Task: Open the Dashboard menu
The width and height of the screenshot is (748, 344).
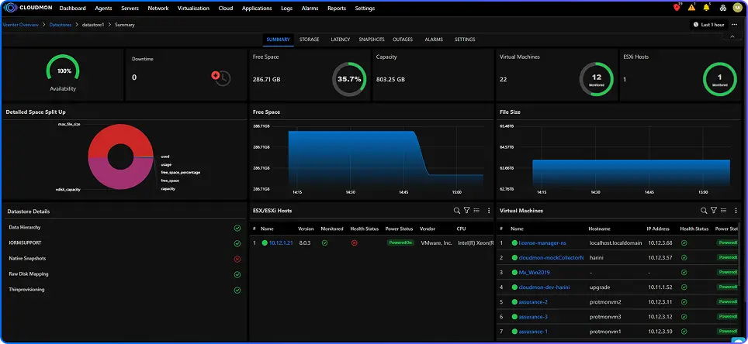Action: pyautogui.click(x=72, y=8)
